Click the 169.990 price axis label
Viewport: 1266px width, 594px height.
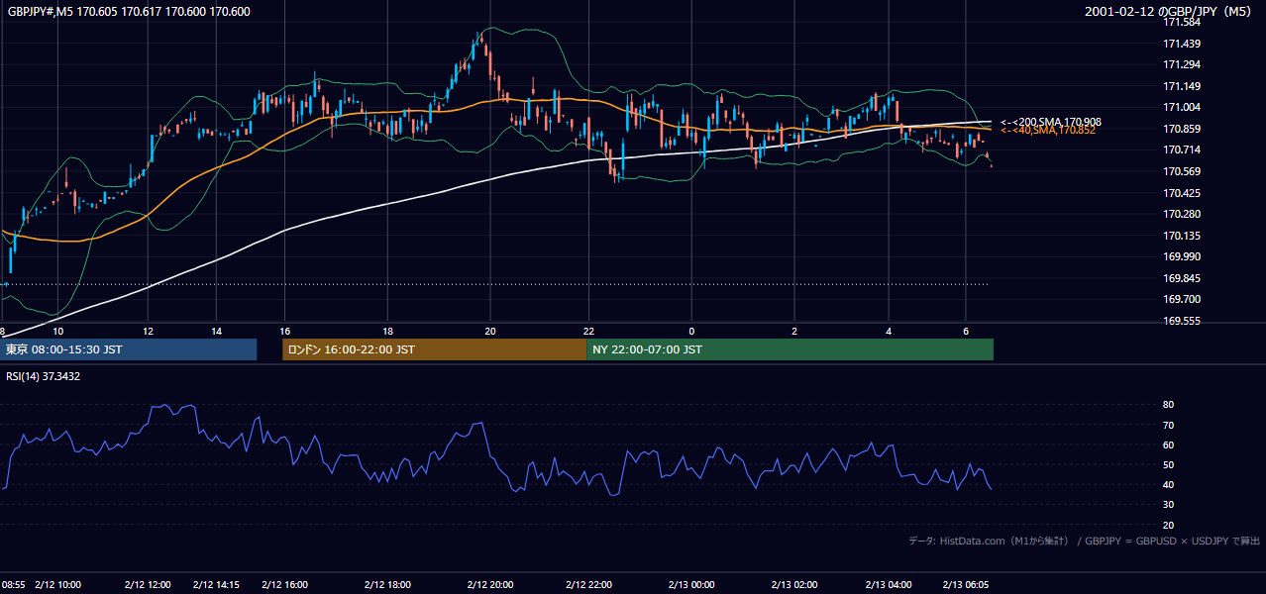pyautogui.click(x=1181, y=256)
